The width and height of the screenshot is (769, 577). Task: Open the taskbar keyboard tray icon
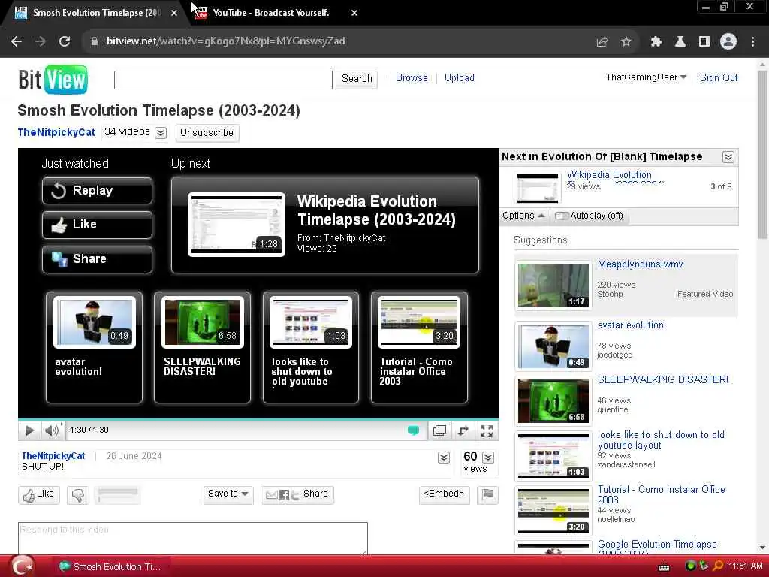[664, 567]
